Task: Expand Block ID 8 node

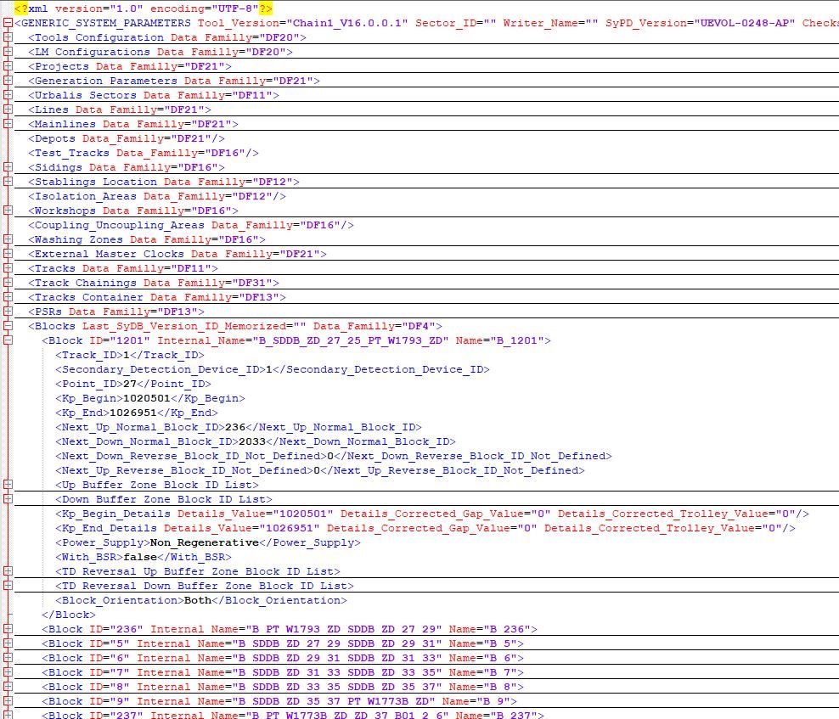Action: [8, 688]
